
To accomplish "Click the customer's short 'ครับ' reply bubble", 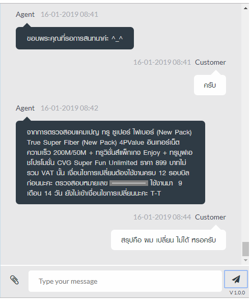I will (210, 85).
